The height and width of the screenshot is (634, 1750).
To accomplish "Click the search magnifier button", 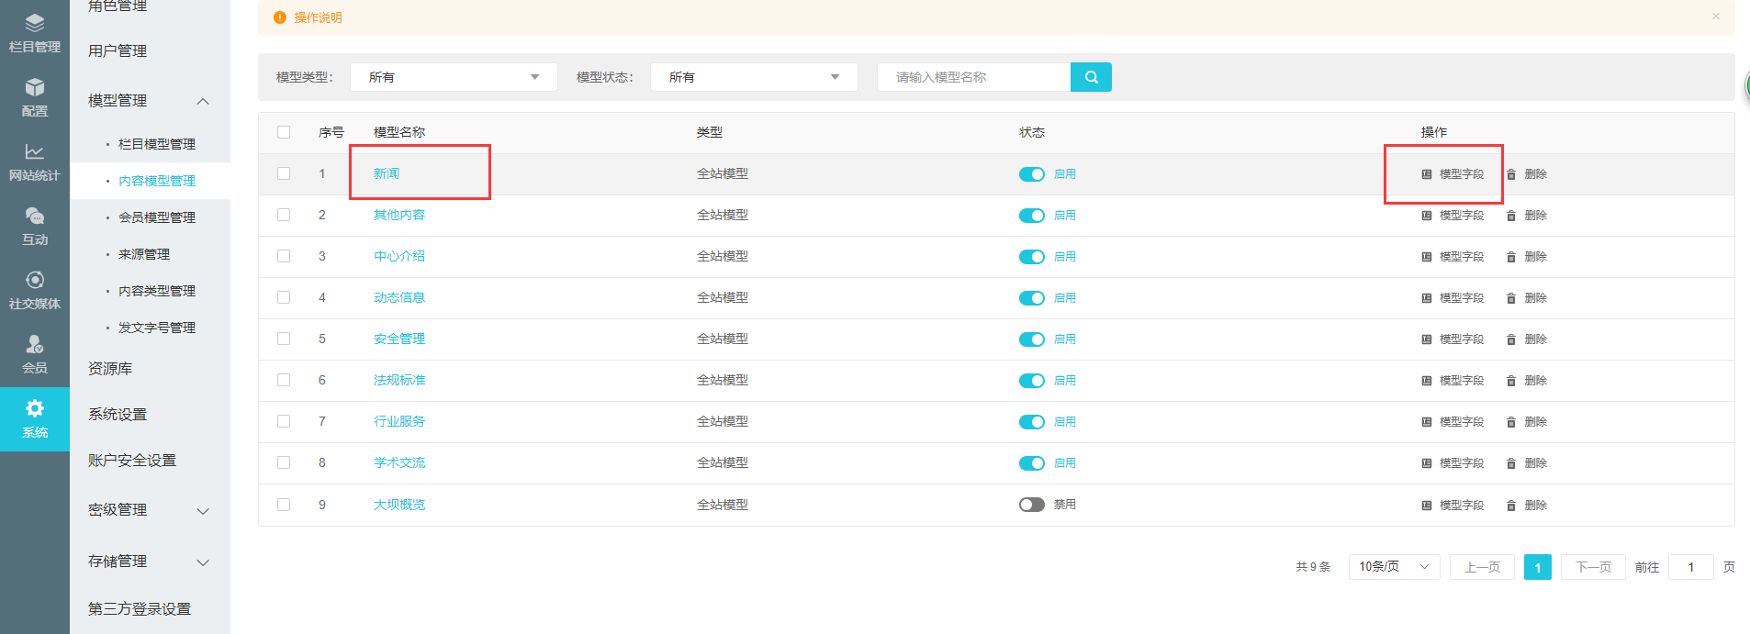I will tap(1091, 77).
